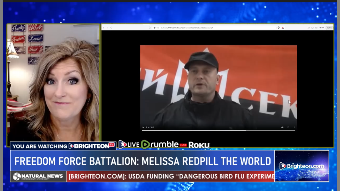Image resolution: width=340 pixels, height=191 pixels.
Task: Click the forward navigation arrow in the browser
Action: coord(107,28)
